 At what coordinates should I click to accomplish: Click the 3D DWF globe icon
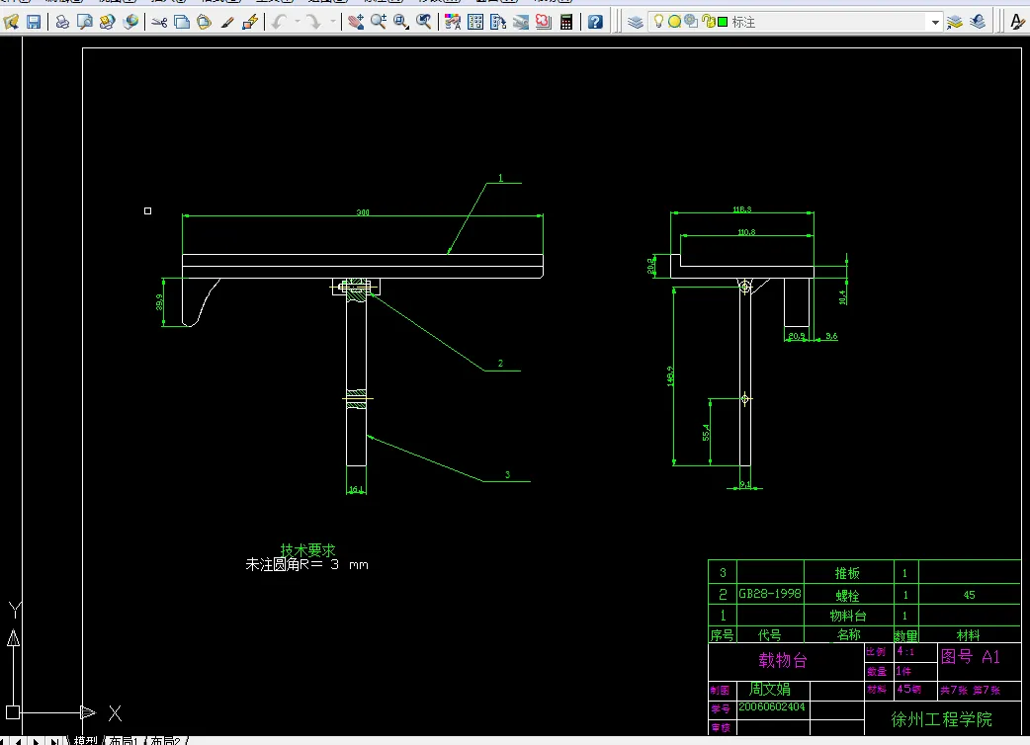[x=130, y=22]
